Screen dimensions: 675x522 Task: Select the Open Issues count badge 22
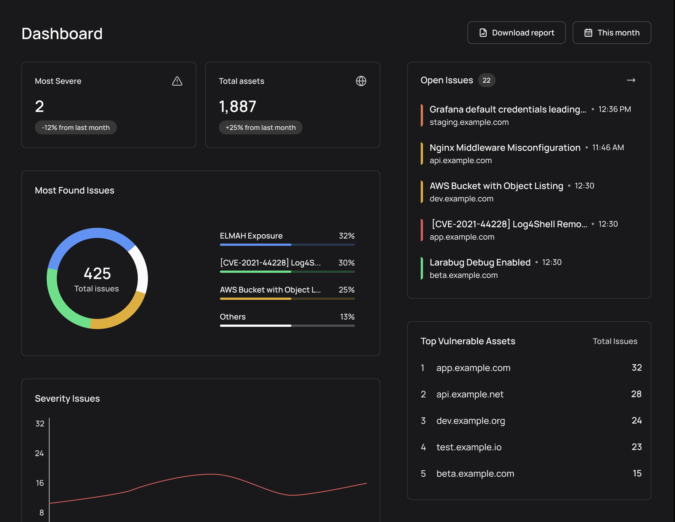487,80
